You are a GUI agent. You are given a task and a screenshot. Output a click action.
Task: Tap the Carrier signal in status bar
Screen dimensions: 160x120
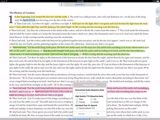click(4, 1)
